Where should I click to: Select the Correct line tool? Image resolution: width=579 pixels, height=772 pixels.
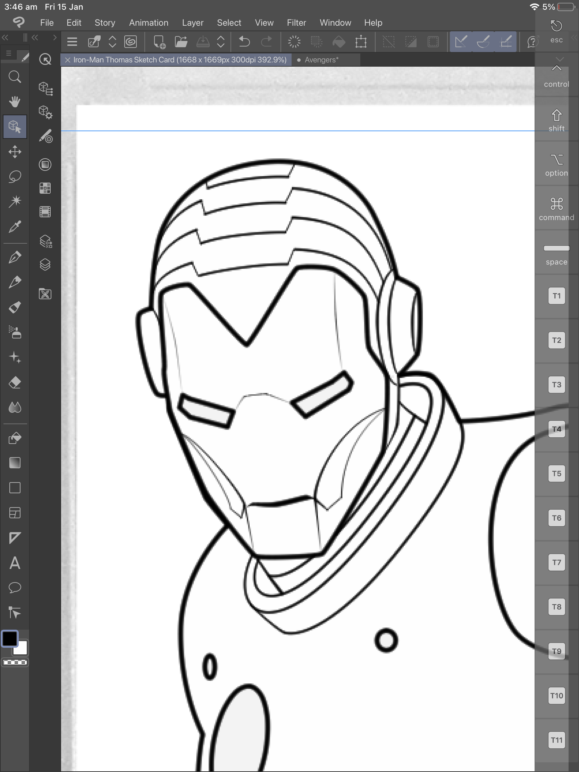pyautogui.click(x=15, y=613)
